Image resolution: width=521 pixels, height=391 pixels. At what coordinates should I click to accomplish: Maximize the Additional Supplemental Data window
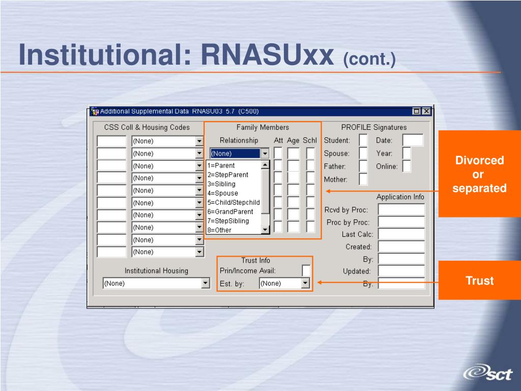tap(416, 111)
